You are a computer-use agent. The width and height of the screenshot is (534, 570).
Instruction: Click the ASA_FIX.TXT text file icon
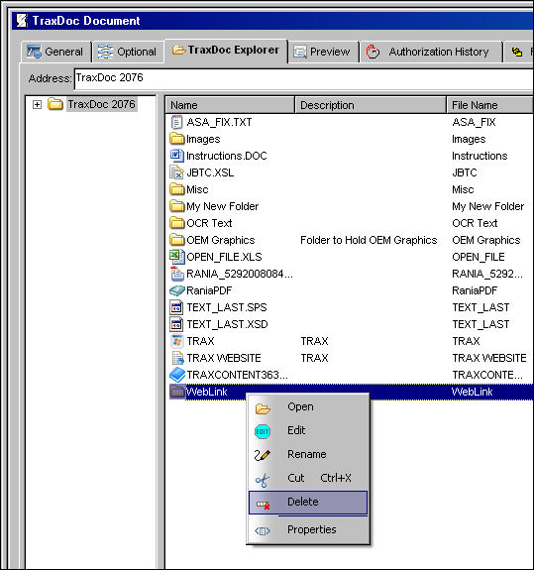tap(176, 122)
